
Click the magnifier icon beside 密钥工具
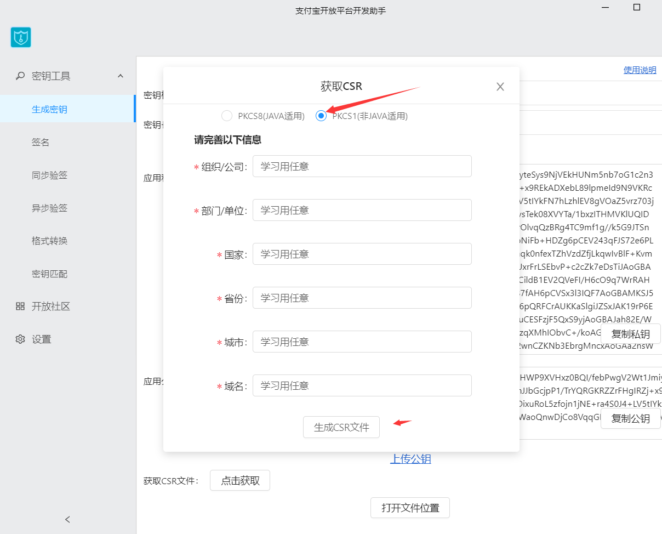pos(20,76)
